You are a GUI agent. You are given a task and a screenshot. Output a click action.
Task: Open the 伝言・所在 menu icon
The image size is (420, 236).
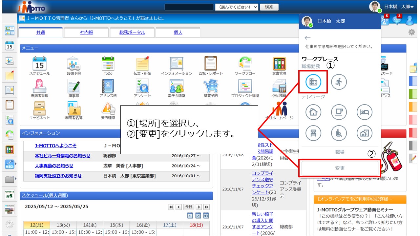[x=142, y=64]
